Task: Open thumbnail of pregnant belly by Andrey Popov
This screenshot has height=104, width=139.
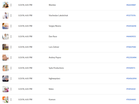Action: point(6,57)
